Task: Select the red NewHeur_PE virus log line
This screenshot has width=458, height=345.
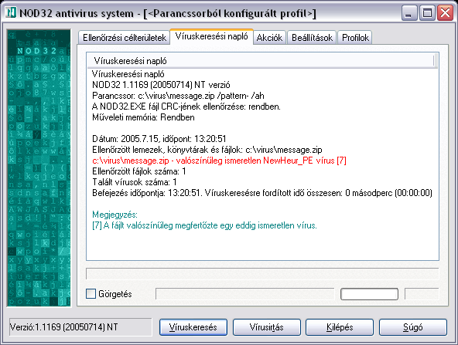Action: (x=219, y=161)
